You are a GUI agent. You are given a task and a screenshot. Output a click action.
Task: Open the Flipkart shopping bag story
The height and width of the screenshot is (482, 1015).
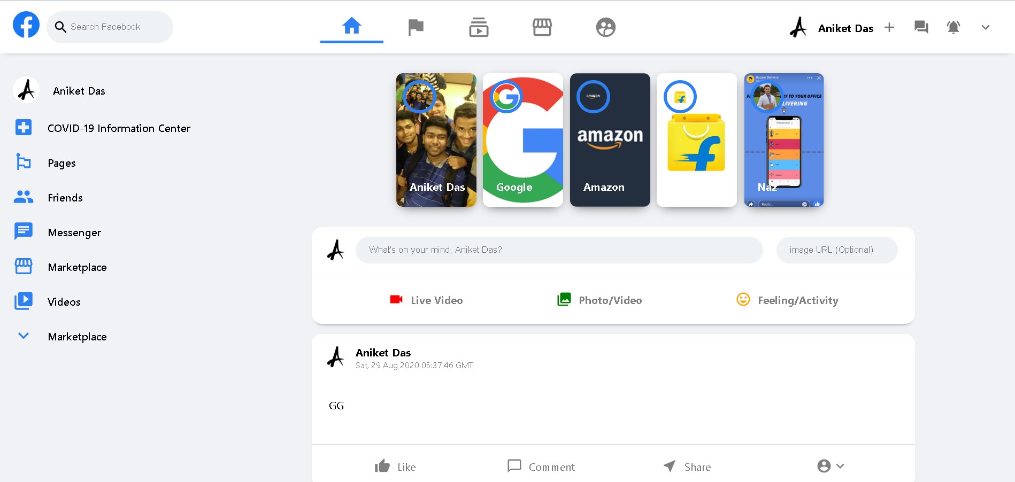(697, 140)
